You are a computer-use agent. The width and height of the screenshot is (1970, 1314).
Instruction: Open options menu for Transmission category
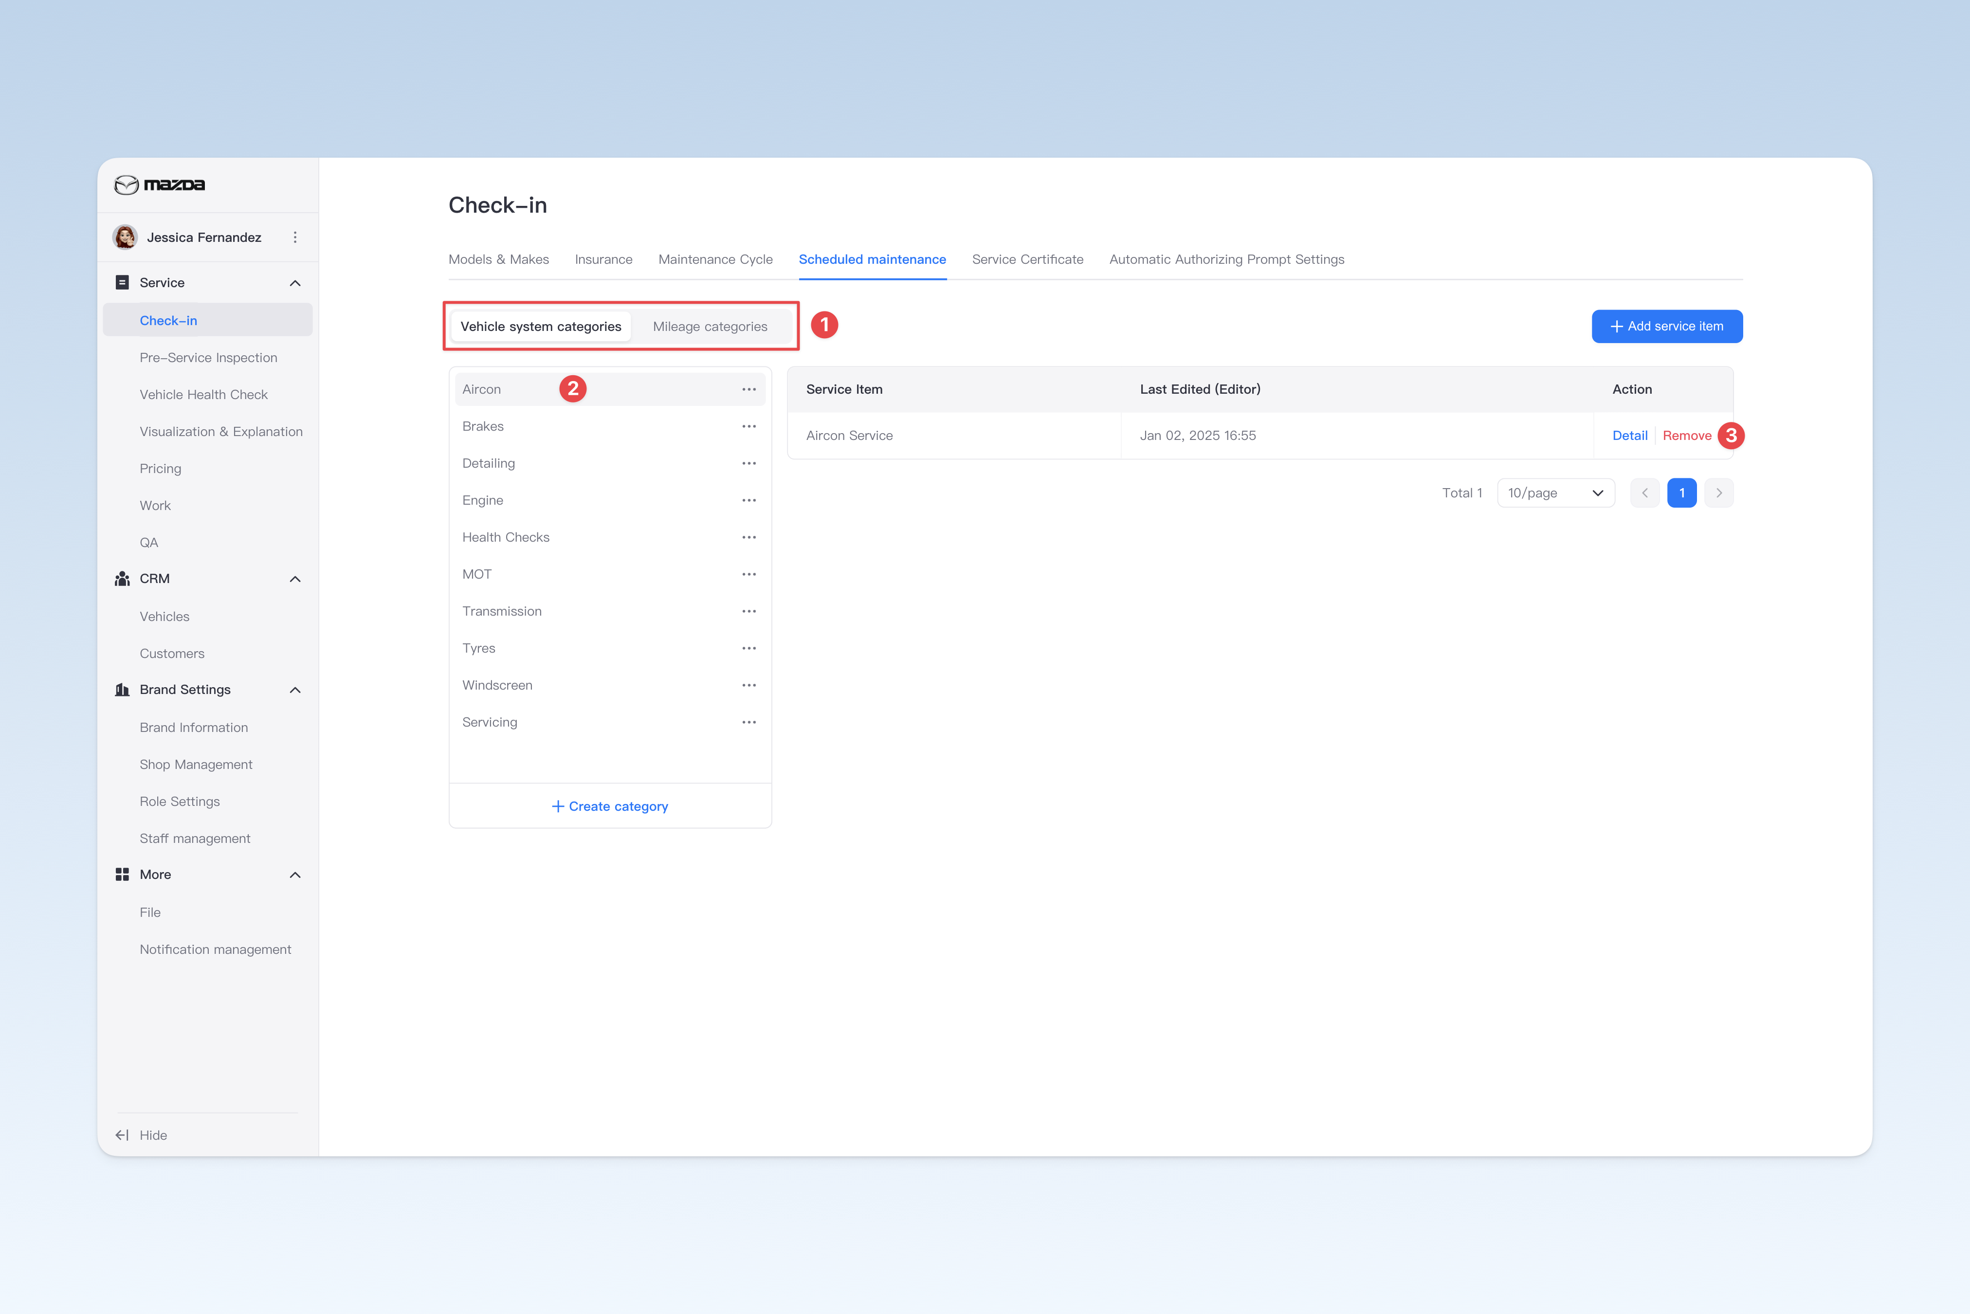point(749,611)
